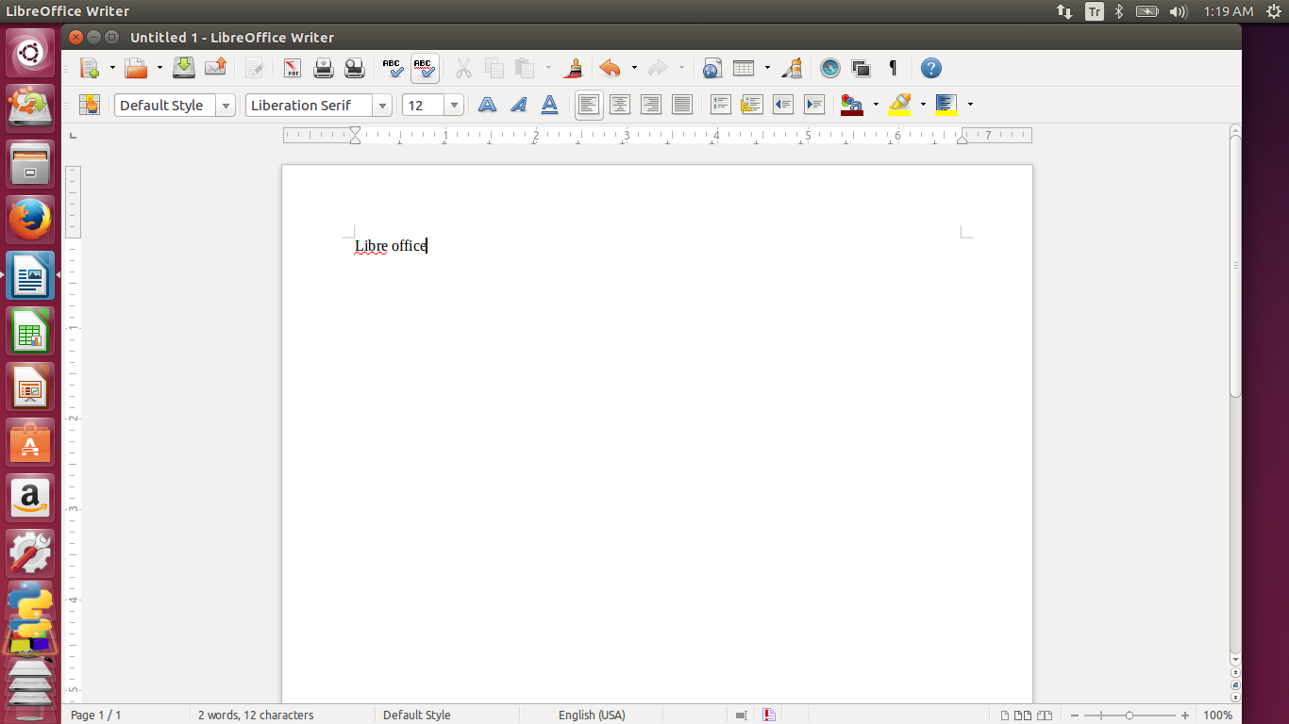The image size is (1289, 724).
Task: Toggle AutoSpellcheck off
Action: [425, 68]
